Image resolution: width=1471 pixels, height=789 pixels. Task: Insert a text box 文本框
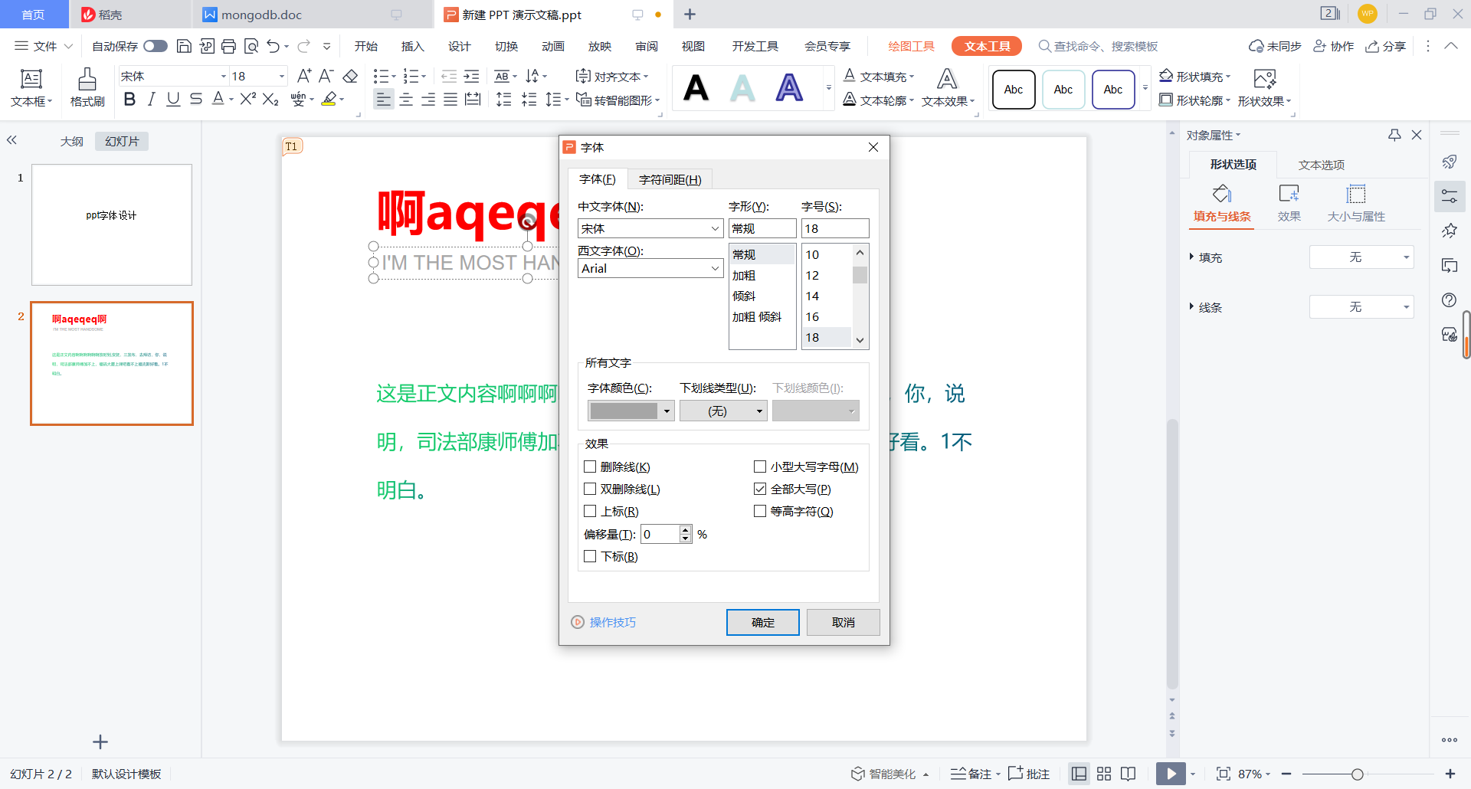[31, 87]
